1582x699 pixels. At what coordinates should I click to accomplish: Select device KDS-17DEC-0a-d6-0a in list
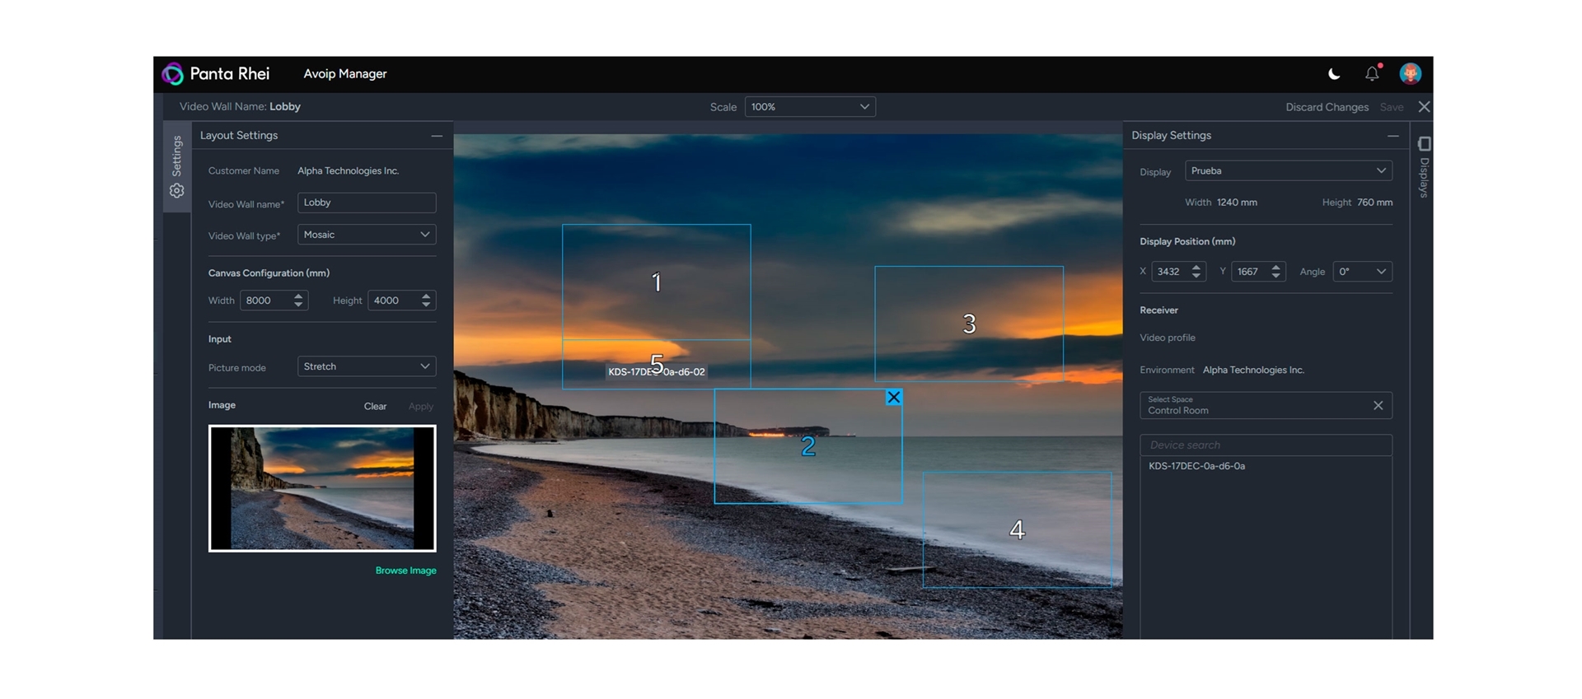click(1196, 466)
